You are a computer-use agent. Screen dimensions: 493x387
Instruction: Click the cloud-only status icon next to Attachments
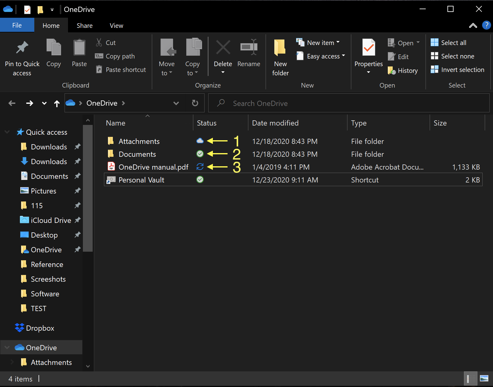200,141
